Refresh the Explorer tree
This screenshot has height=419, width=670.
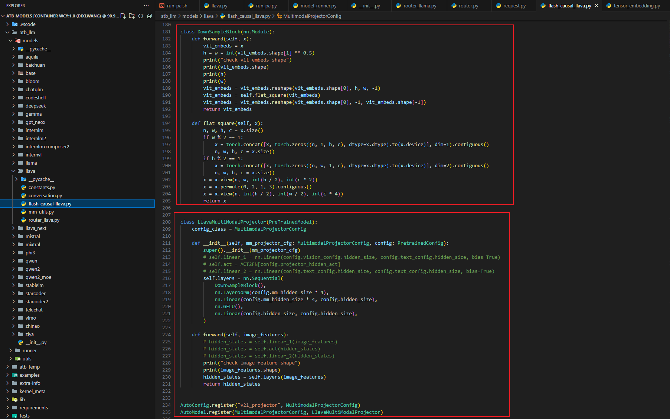pyautogui.click(x=141, y=16)
